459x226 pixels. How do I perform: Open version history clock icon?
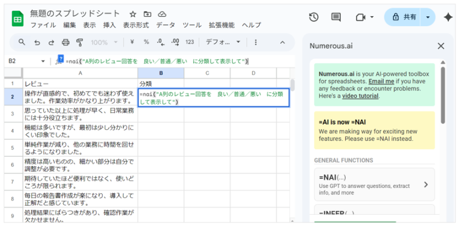pos(314,17)
